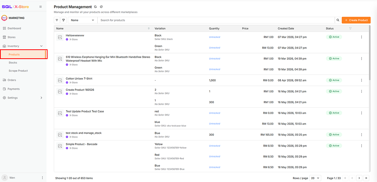This screenshot has width=377, height=182.
Task: Click the product table vertical scrollbar
Action: click(369, 53)
